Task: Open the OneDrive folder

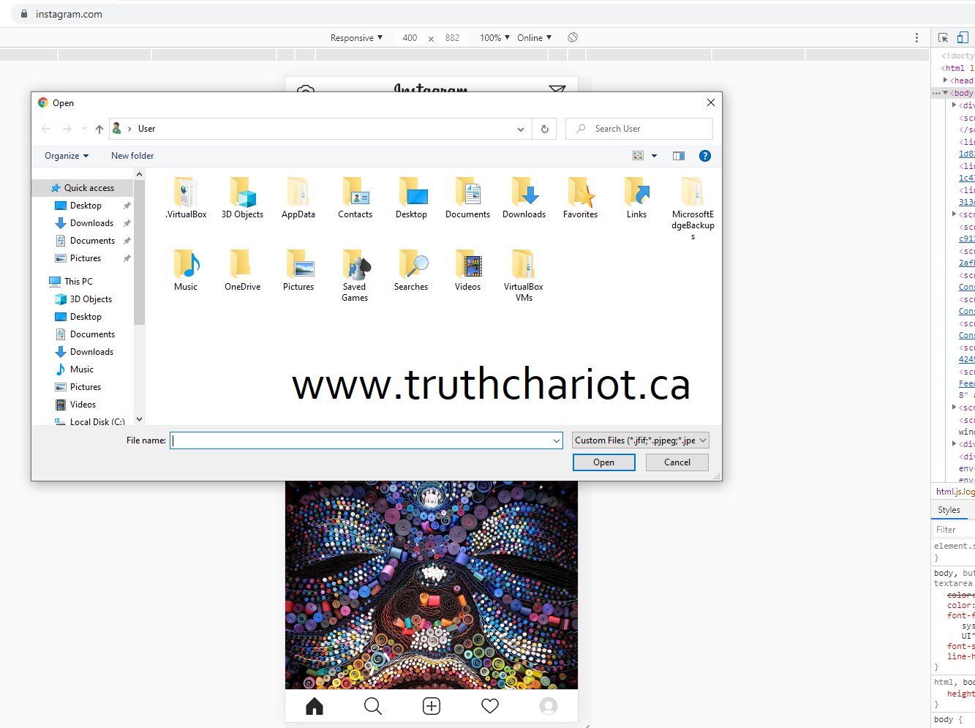Action: [x=242, y=270]
